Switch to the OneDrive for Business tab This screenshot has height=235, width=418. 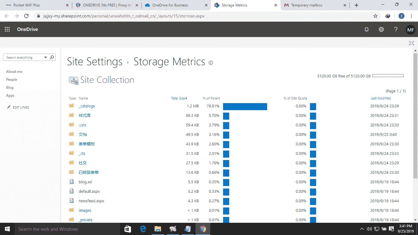(x=177, y=5)
